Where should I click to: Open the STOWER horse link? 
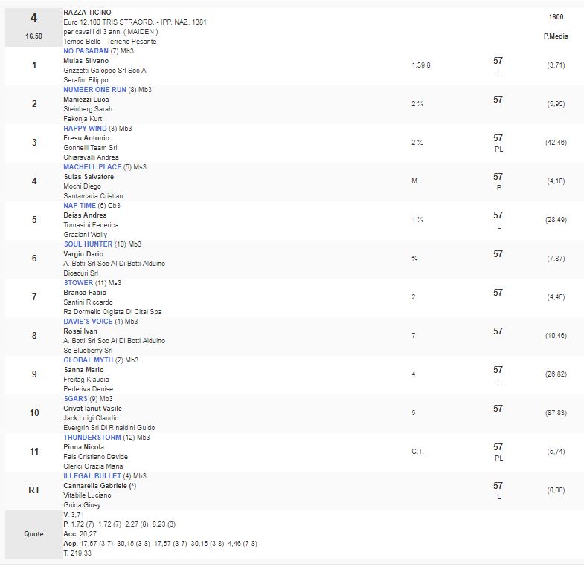tap(79, 282)
